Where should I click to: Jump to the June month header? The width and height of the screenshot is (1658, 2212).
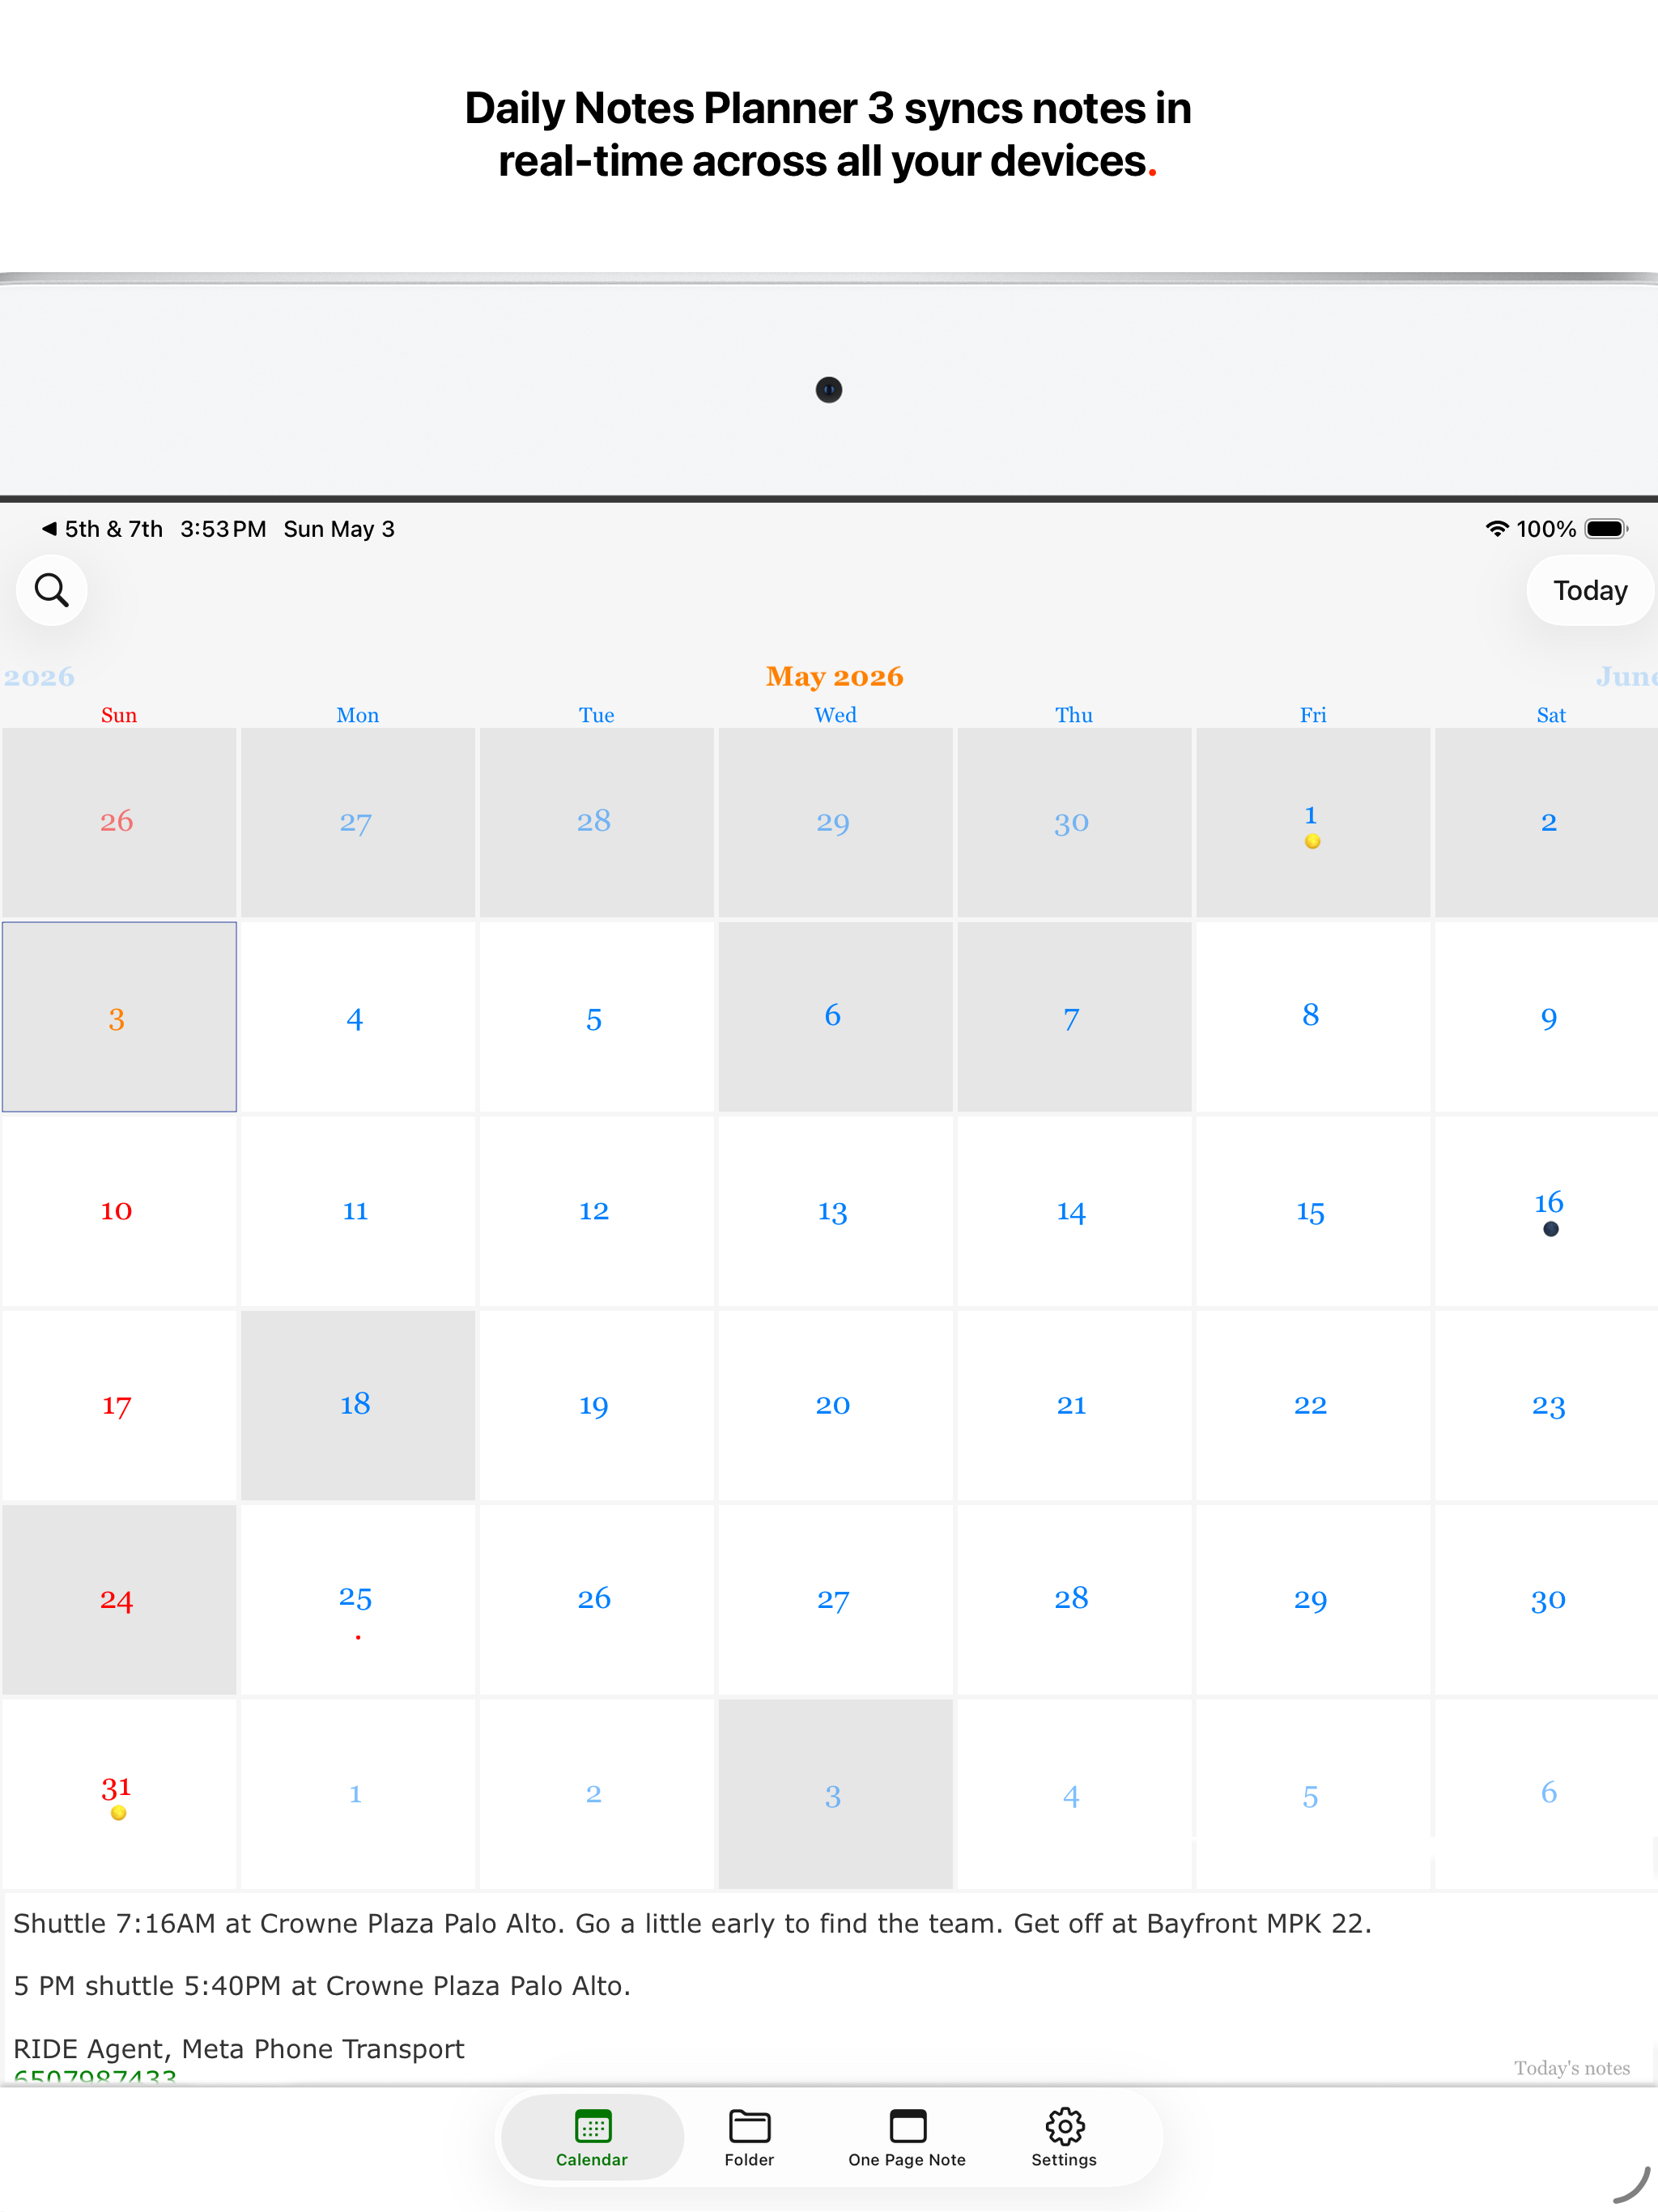(x=1627, y=677)
